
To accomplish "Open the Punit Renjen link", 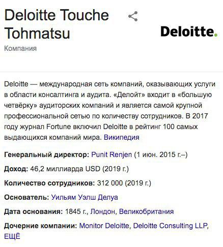I will (111, 155).
